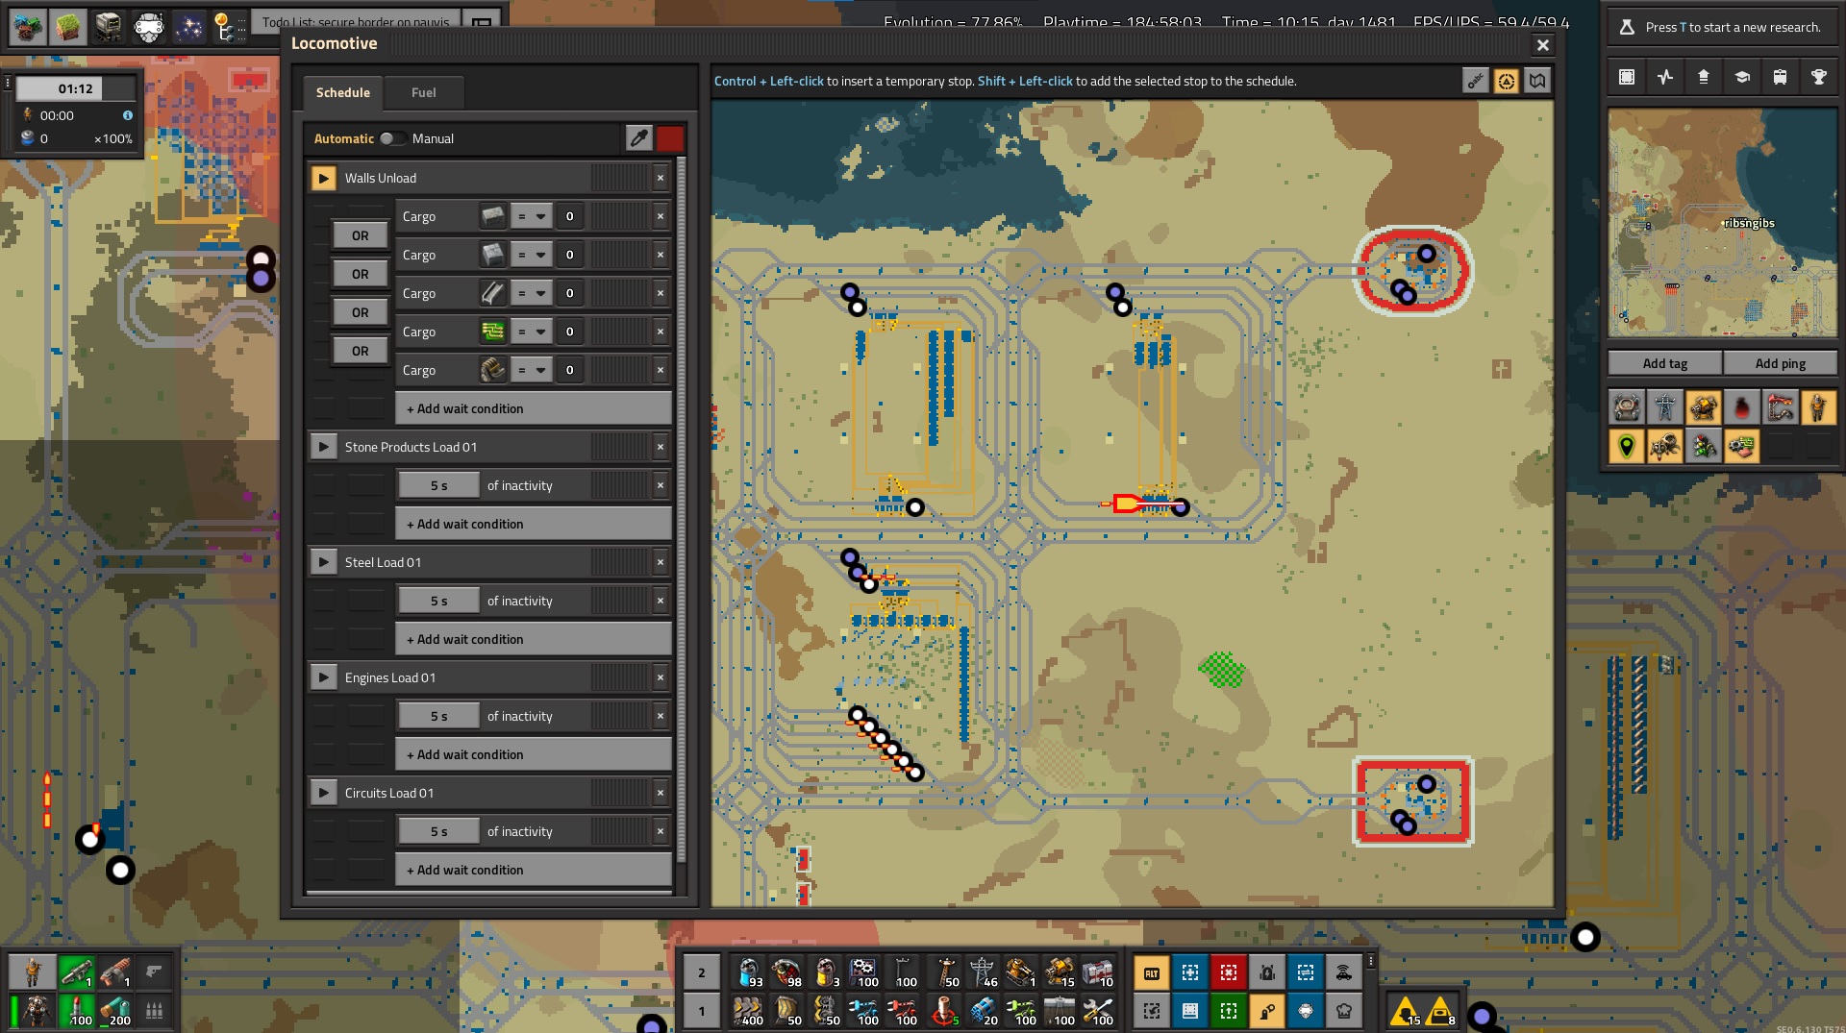Open the robot head icon in the top-left bar

click(x=108, y=26)
